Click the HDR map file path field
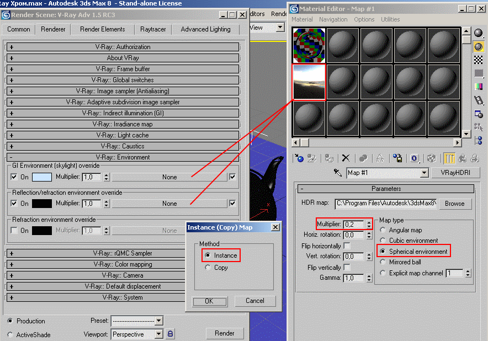Screen dimensions: 488x341 [x=386, y=204]
